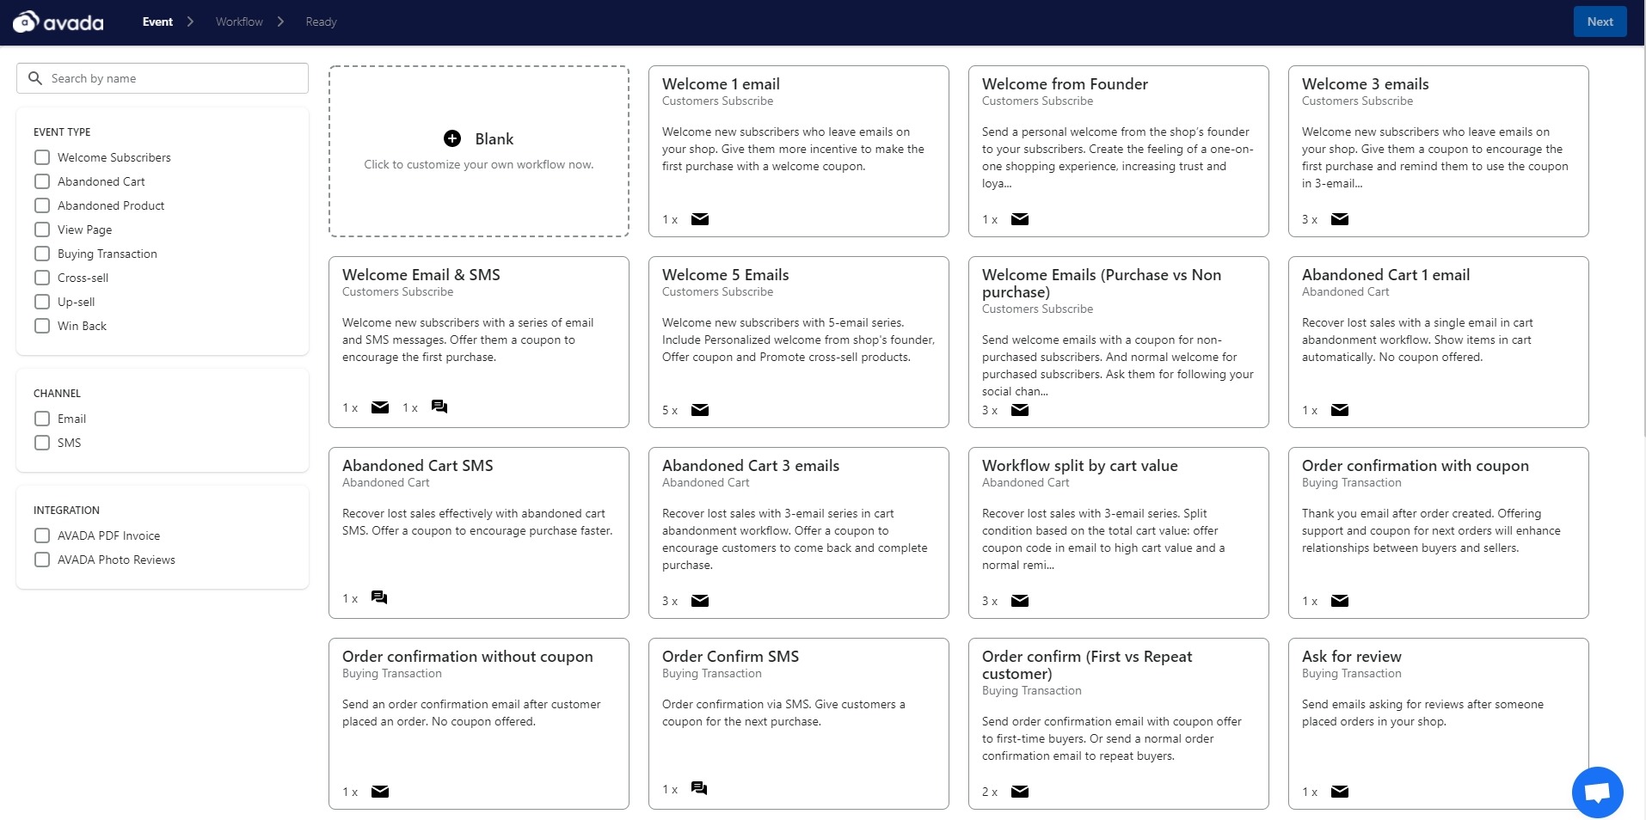
Task: Go to the Workflow step in breadcrumb
Action: pyautogui.click(x=239, y=22)
